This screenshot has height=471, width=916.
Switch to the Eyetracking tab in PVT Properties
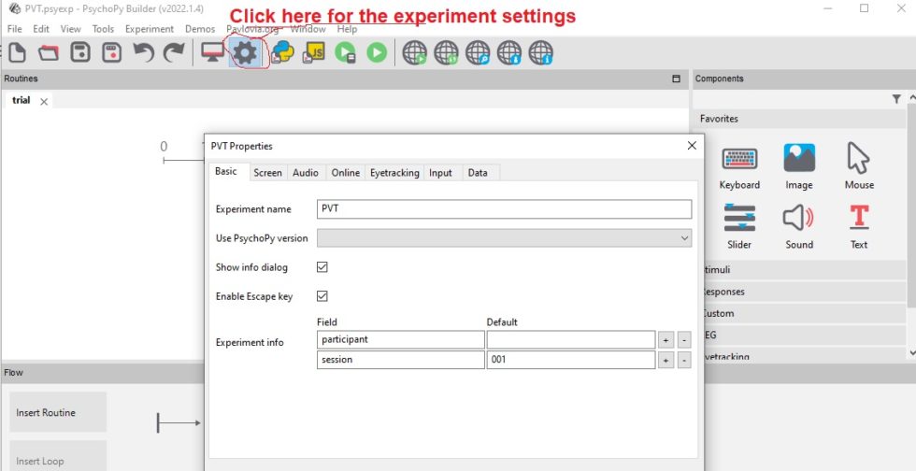(x=394, y=172)
